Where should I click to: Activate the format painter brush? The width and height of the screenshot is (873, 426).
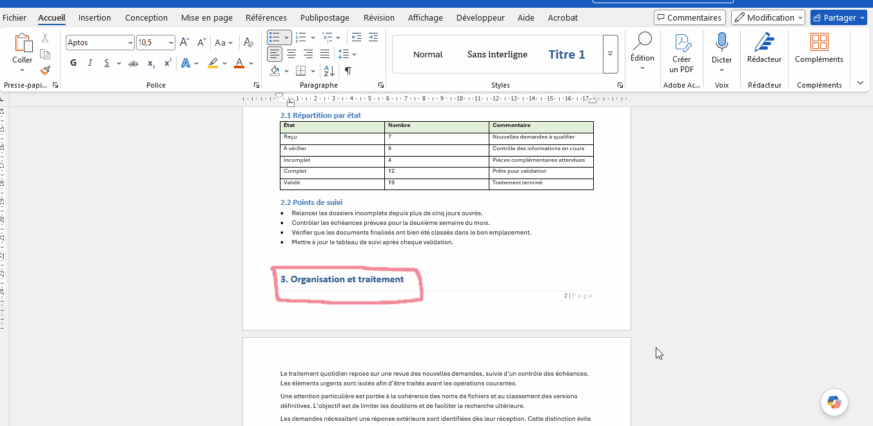45,70
